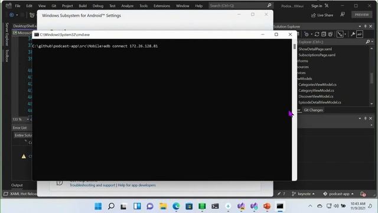Viewport: 378px width, 213px height.
Task: Open the Analyze menu
Action: click(x=128, y=6)
